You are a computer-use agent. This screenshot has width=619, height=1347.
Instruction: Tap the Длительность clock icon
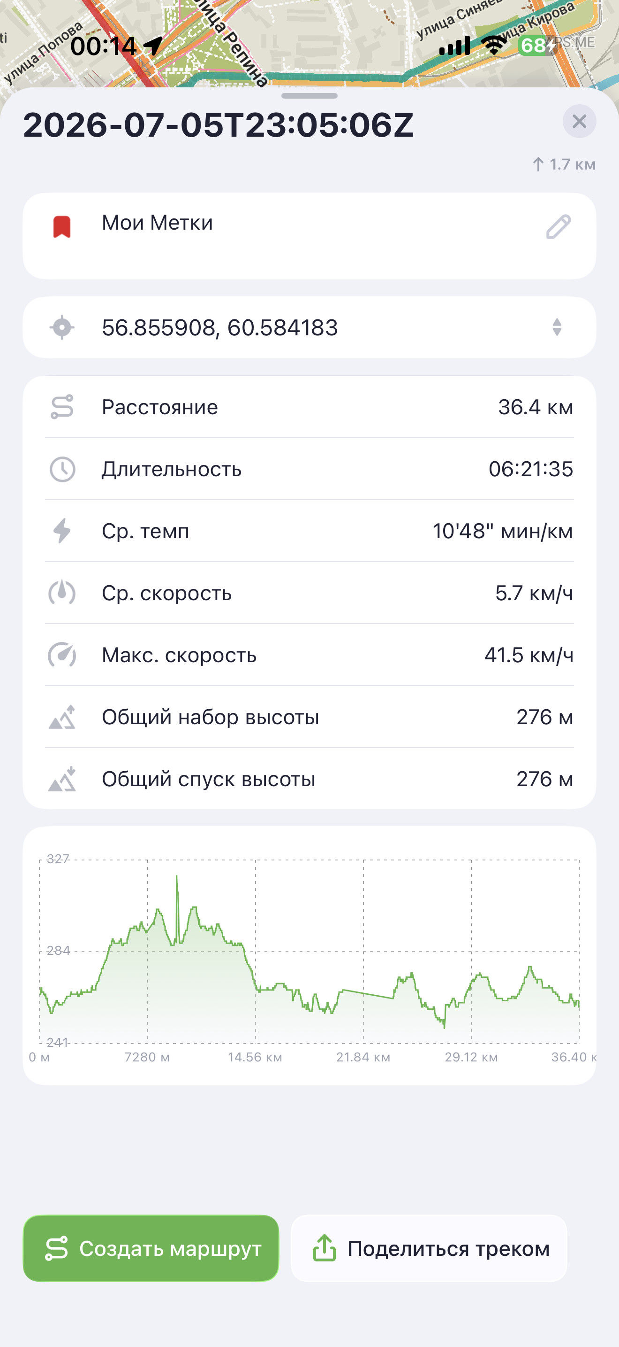[x=61, y=469]
